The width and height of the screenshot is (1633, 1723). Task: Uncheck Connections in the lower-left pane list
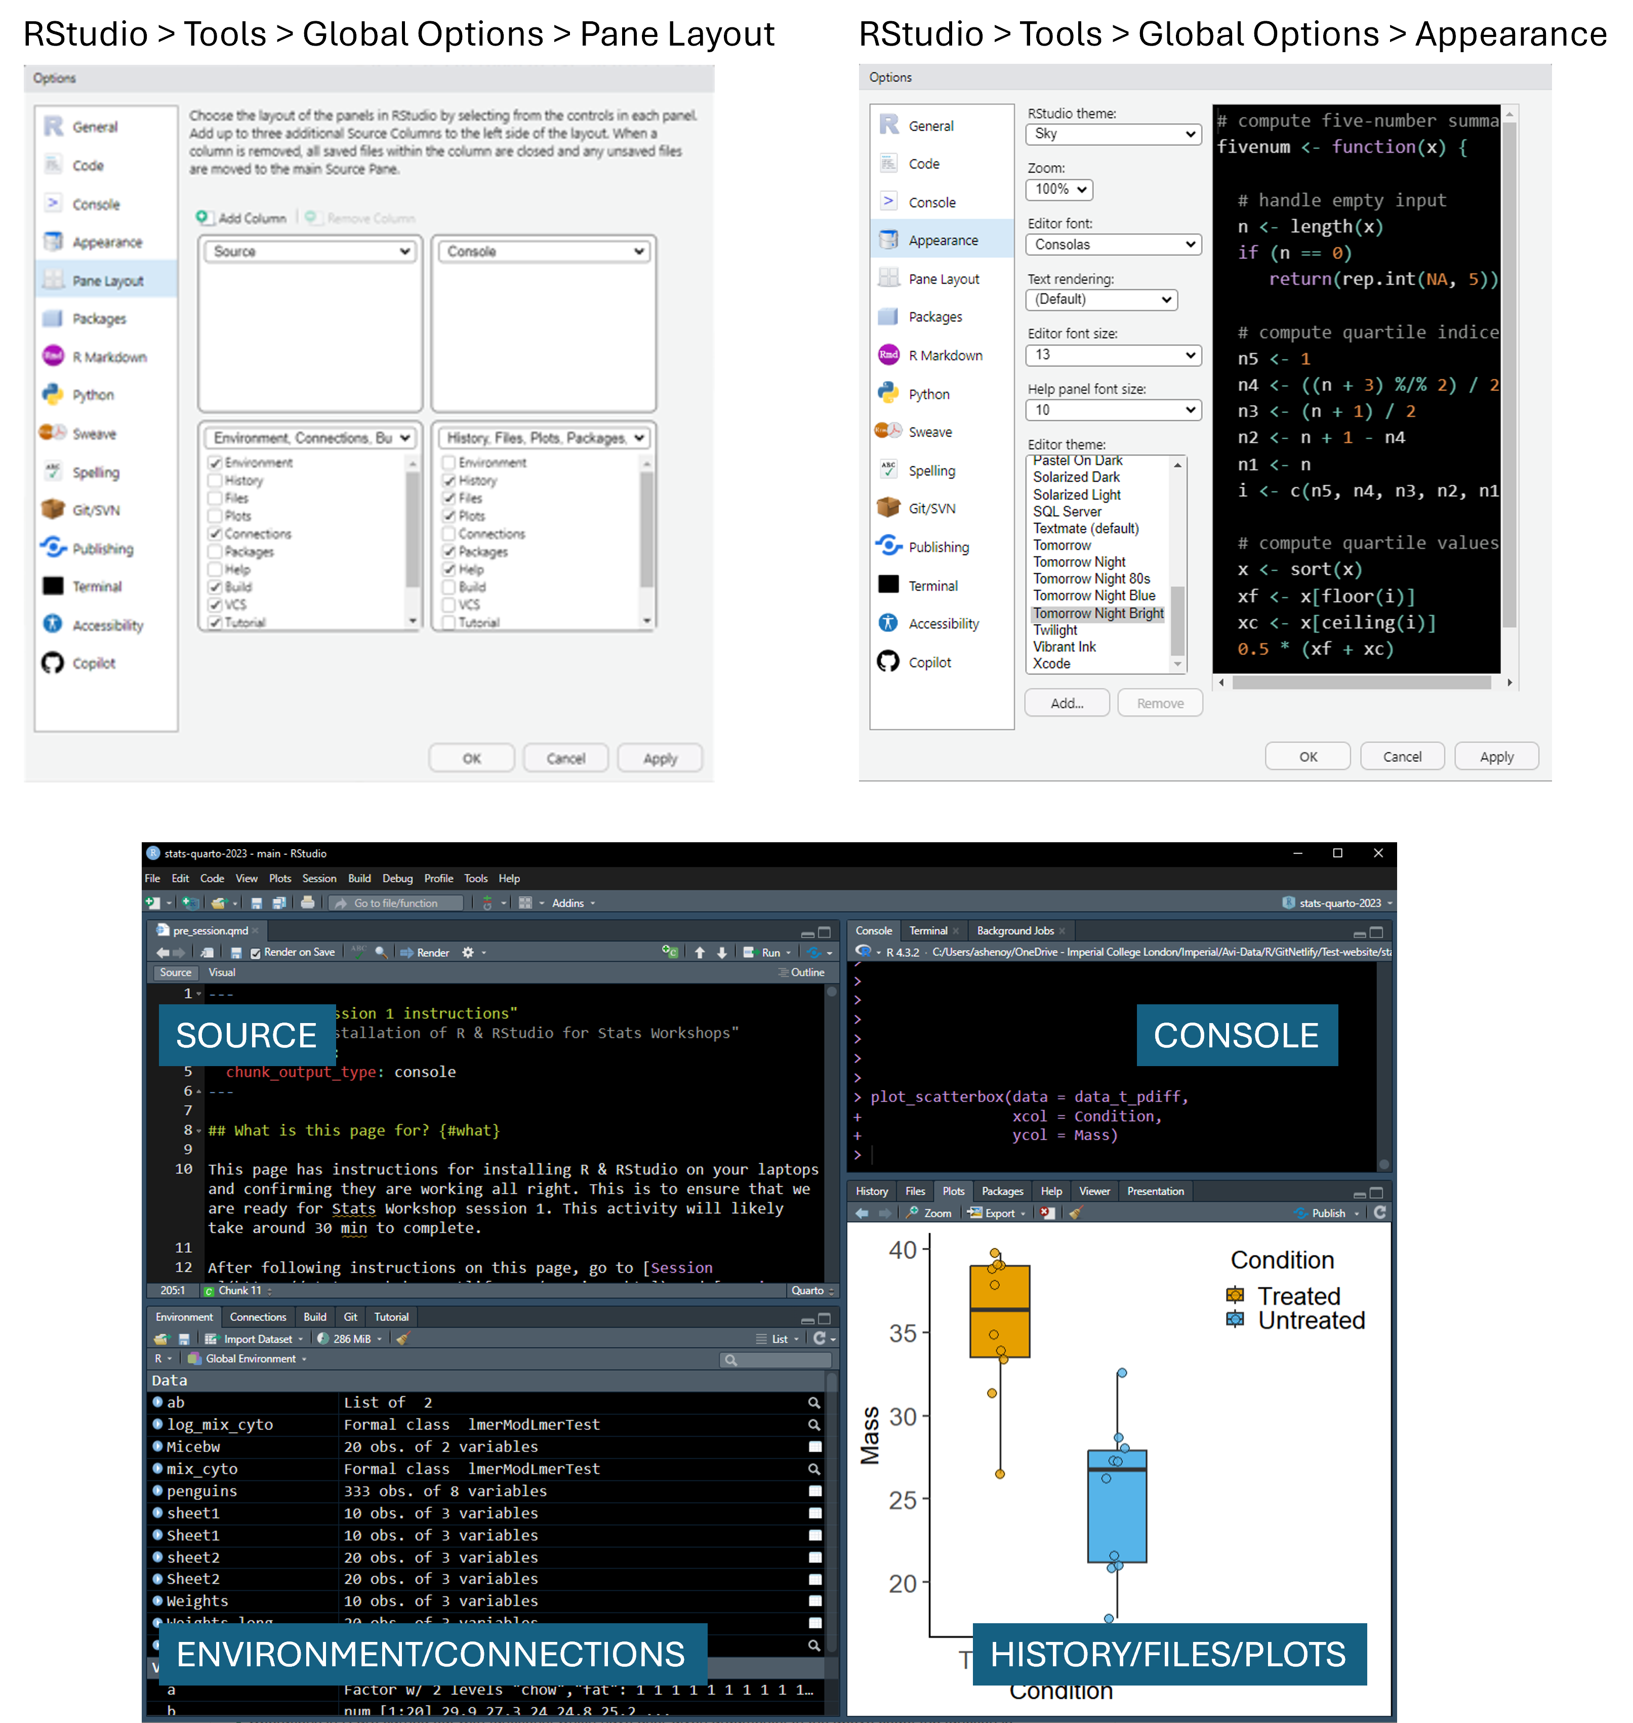[x=215, y=534]
